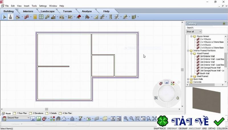Switch to 3 Details sheet tab
The image size is (228, 130).
pyautogui.click(x=51, y=113)
